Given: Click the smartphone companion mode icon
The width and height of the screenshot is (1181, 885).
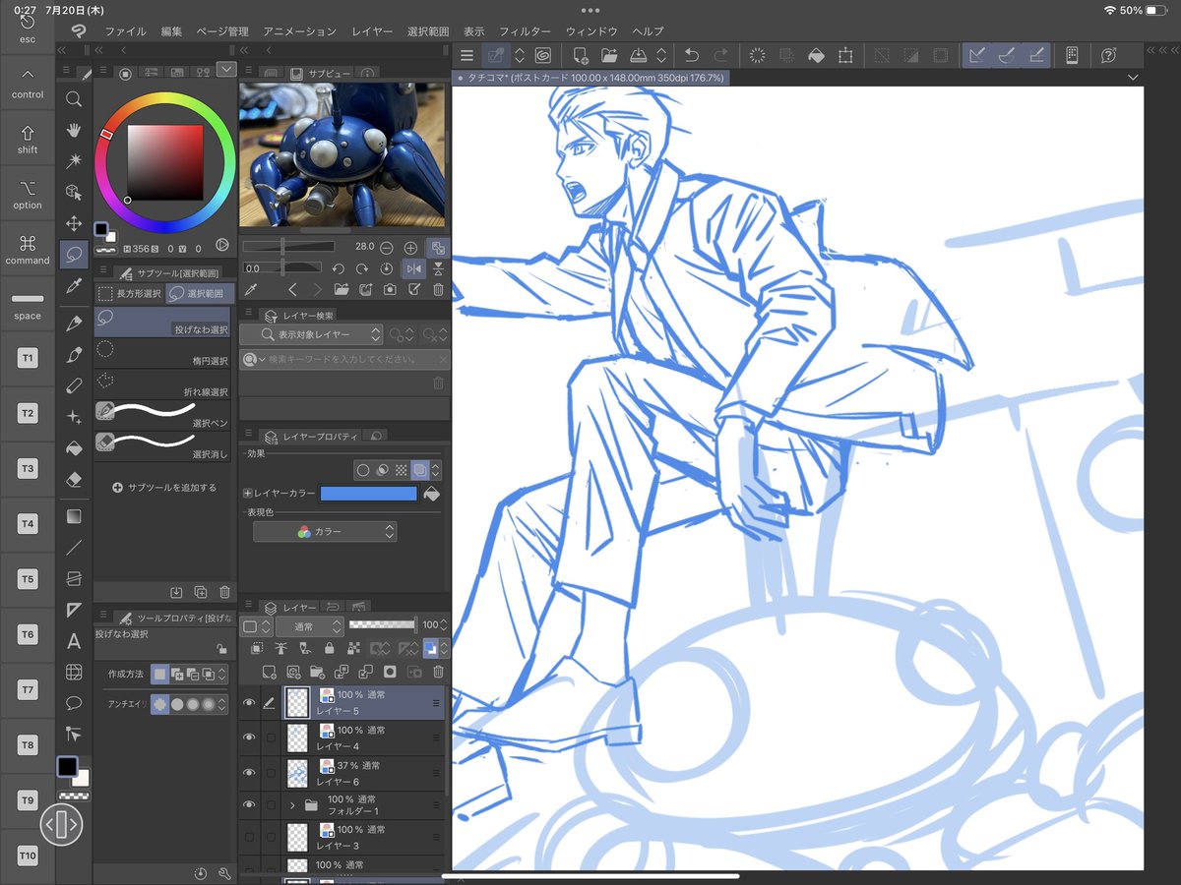Looking at the screenshot, I should click(1072, 56).
